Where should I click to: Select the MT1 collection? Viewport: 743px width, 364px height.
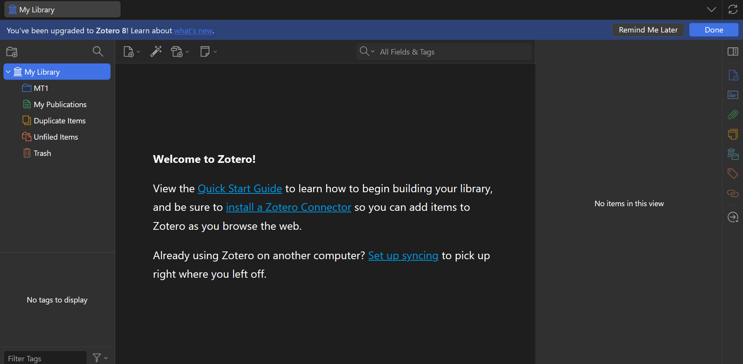click(x=57, y=88)
